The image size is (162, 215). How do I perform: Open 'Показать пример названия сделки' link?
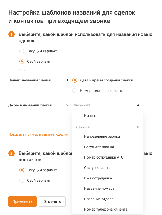pyautogui.click(x=38, y=134)
